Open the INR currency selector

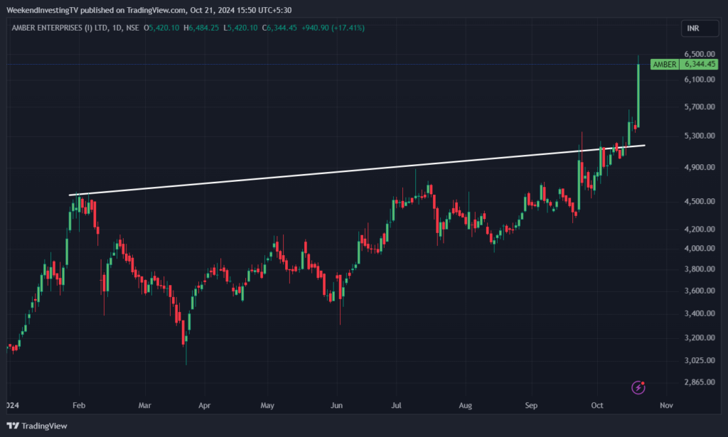click(700, 28)
